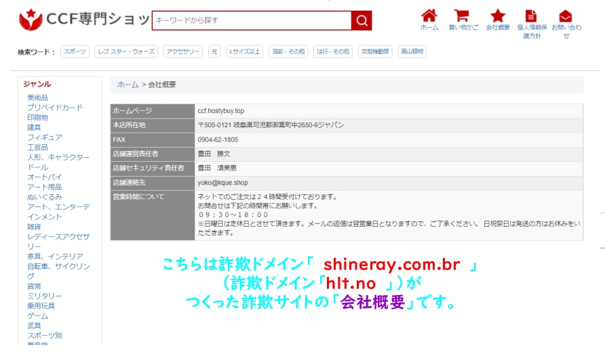Open the ゲーム category link
The height and width of the screenshot is (356, 605).
click(x=37, y=316)
